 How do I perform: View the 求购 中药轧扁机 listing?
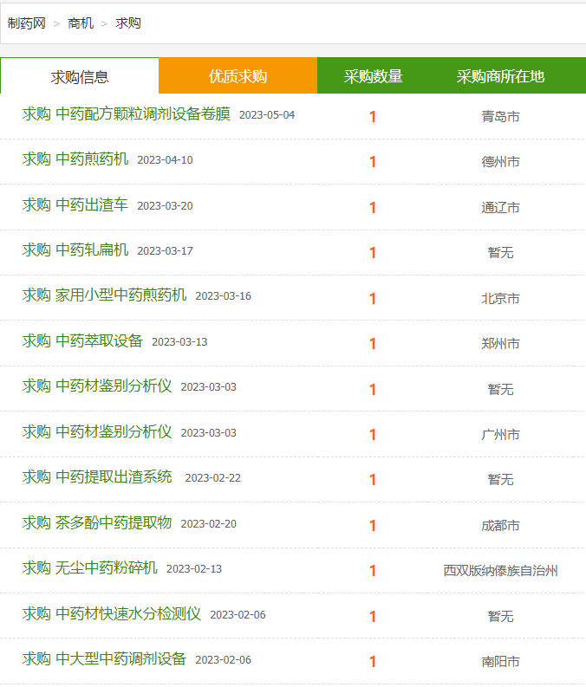point(75,250)
